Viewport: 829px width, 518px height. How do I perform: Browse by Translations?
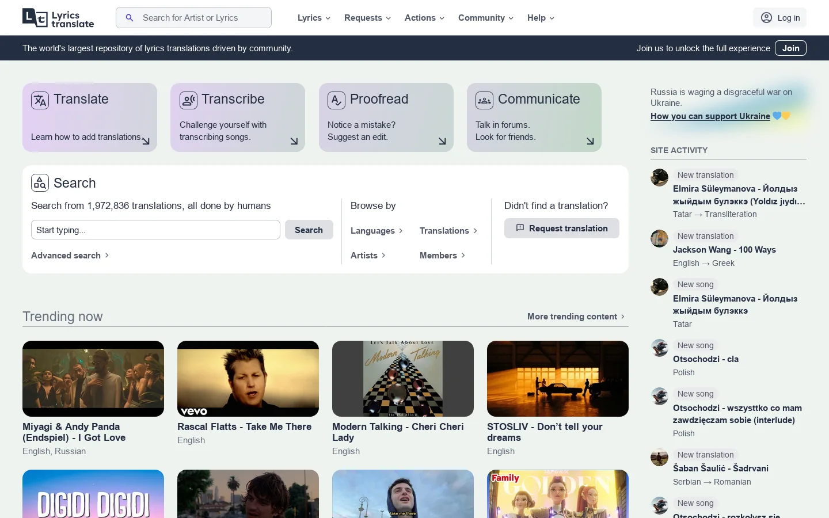(x=449, y=231)
